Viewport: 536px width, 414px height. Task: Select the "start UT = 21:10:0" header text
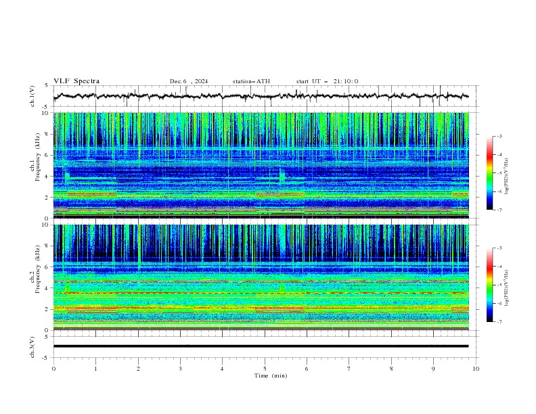327,81
